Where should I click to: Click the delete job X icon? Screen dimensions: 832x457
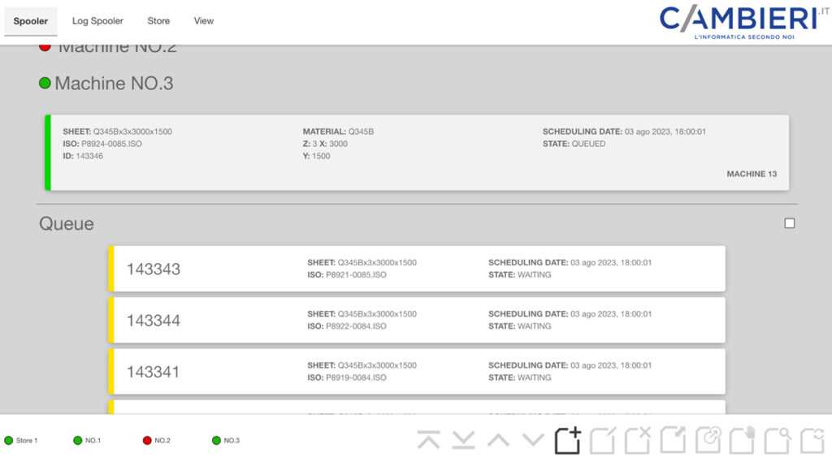[x=638, y=440]
